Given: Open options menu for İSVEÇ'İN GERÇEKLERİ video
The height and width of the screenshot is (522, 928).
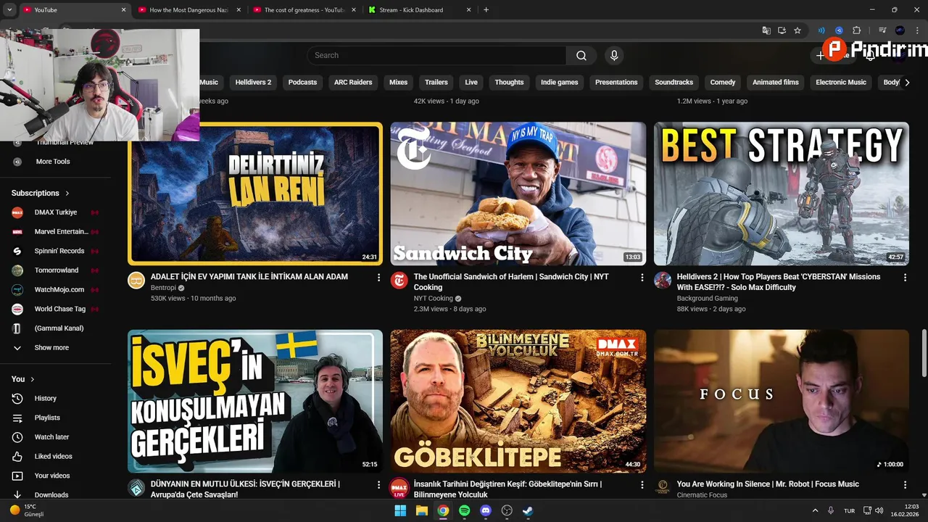Looking at the screenshot, I should [378, 484].
